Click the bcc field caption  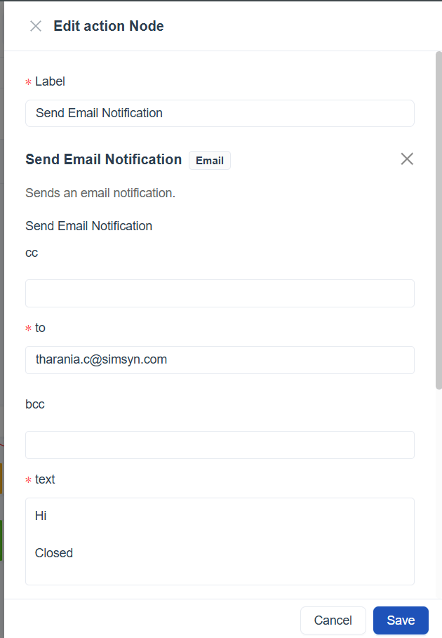pyautogui.click(x=35, y=404)
